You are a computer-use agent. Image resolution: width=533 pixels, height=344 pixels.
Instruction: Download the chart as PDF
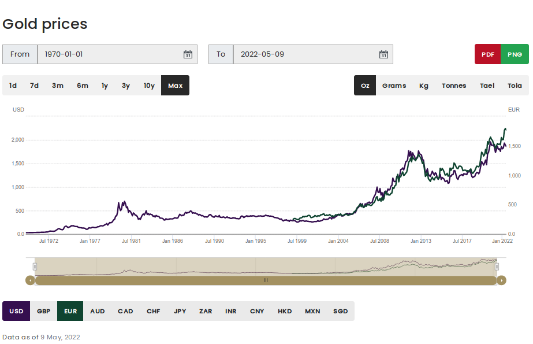[x=488, y=54]
